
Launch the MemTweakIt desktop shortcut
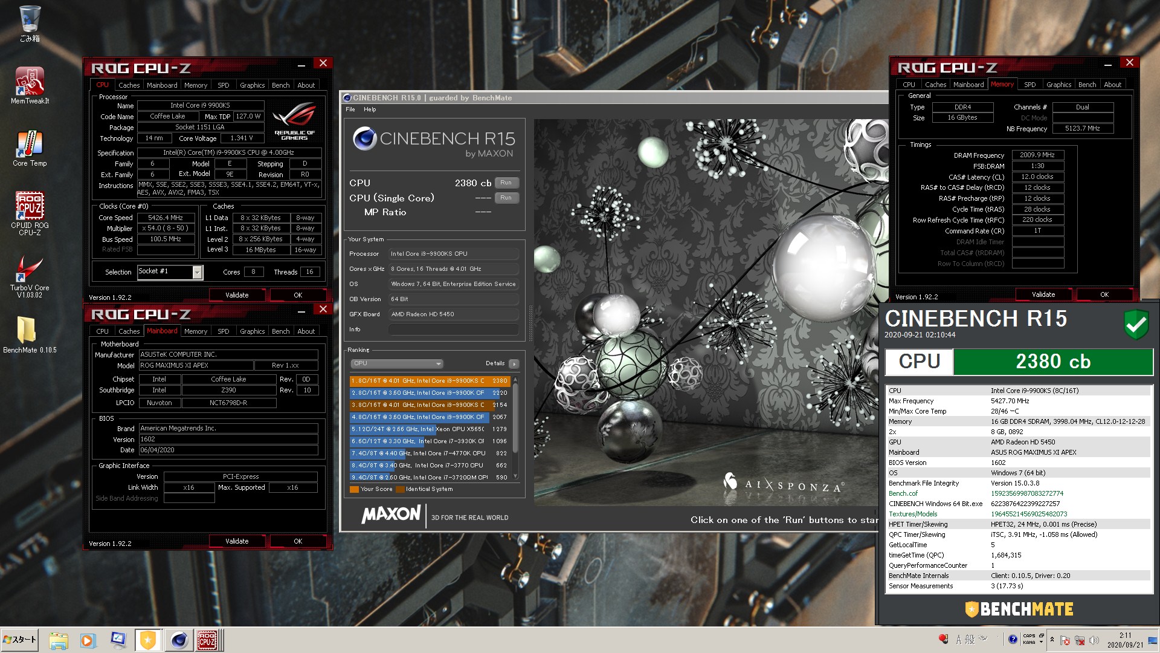(x=30, y=85)
